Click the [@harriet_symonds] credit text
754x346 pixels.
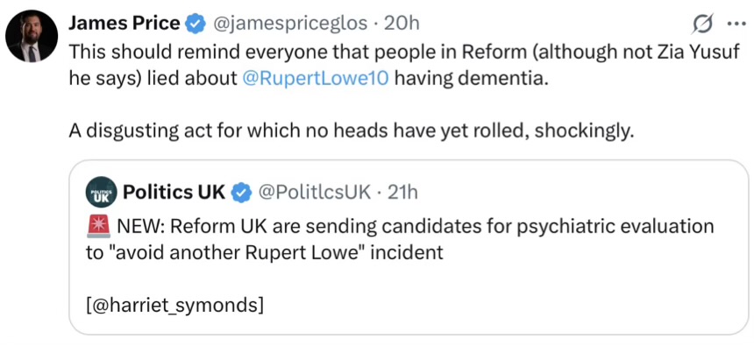[x=174, y=306]
